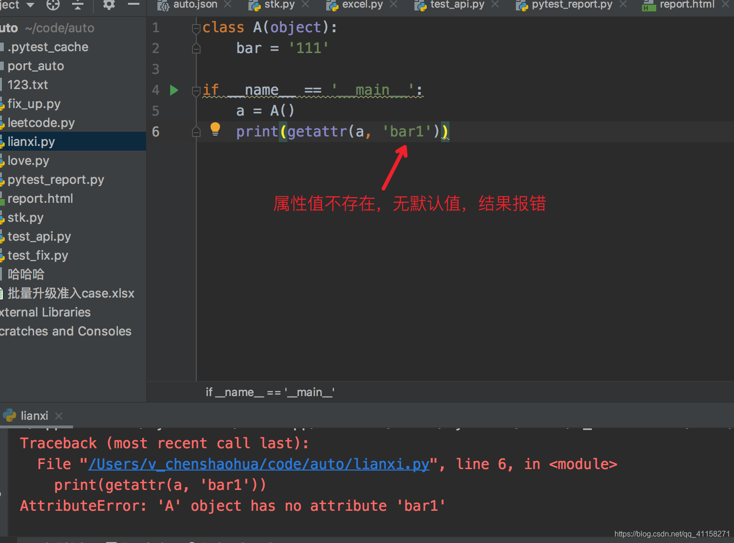Place cursor on bar = '111' line
The width and height of the screenshot is (734, 543).
point(282,48)
